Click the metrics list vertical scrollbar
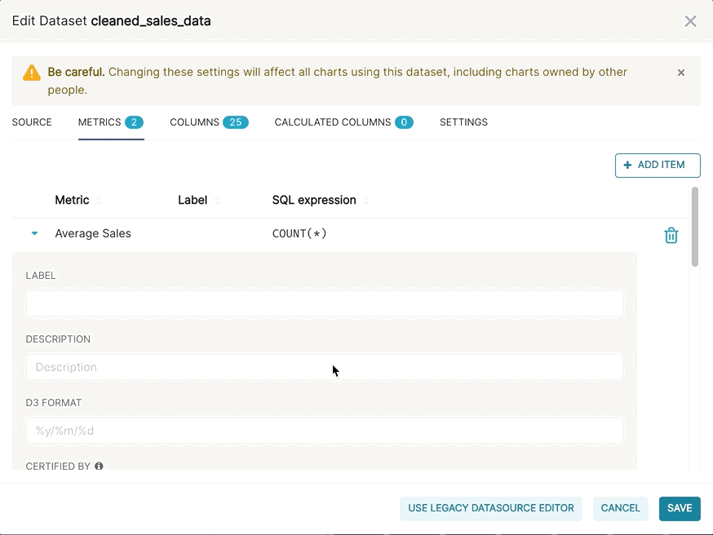The width and height of the screenshot is (713, 535). tap(695, 227)
